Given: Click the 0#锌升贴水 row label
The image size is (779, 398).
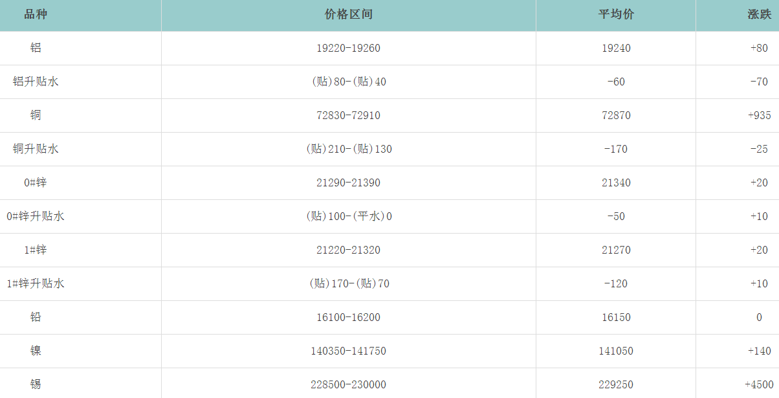Looking at the screenshot, I should coord(36,216).
